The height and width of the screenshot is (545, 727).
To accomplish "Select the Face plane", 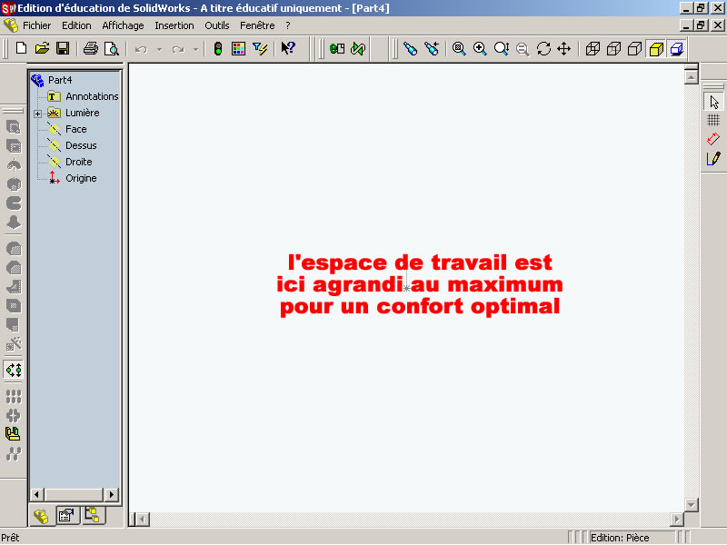I will coord(76,129).
